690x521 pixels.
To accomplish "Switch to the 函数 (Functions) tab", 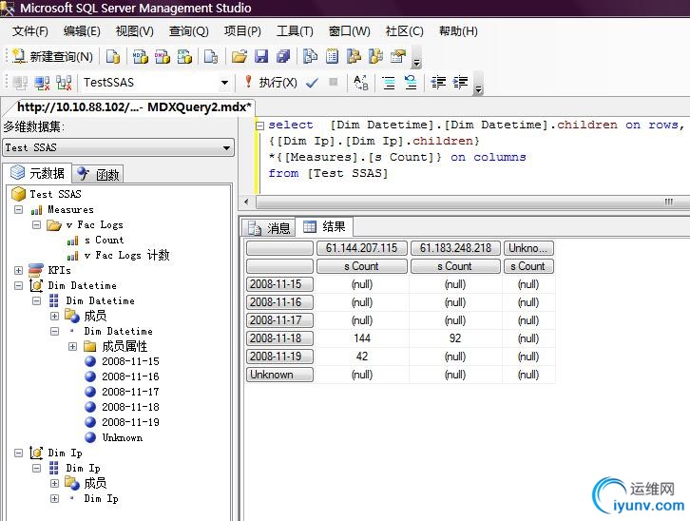I will pos(100,174).
